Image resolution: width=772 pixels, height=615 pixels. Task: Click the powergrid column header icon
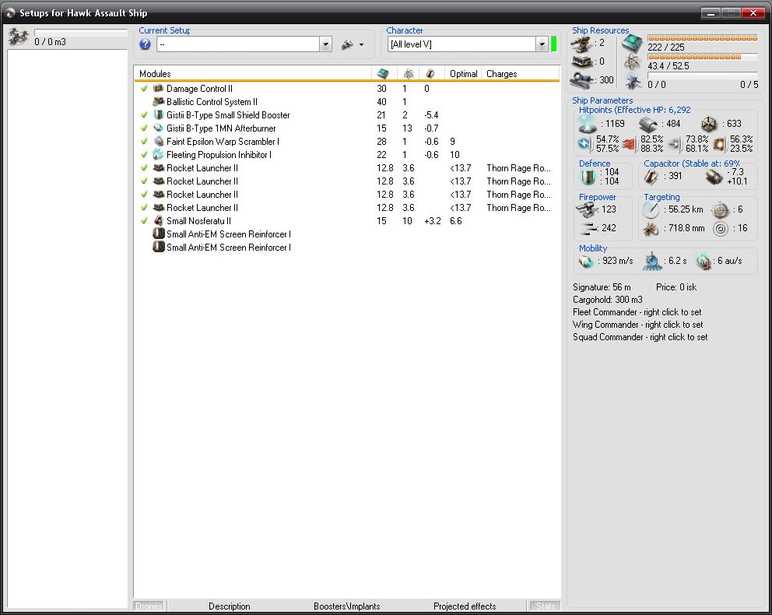coord(408,74)
